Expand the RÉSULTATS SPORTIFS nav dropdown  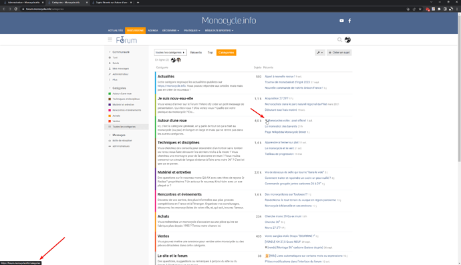pos(219,31)
